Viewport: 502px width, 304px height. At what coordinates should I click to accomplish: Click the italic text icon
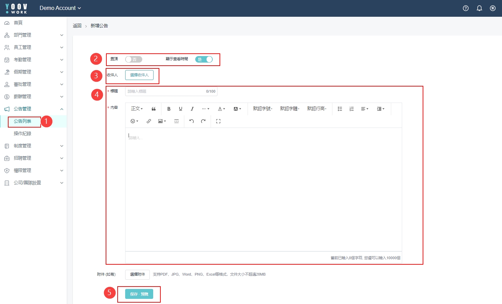pos(192,109)
